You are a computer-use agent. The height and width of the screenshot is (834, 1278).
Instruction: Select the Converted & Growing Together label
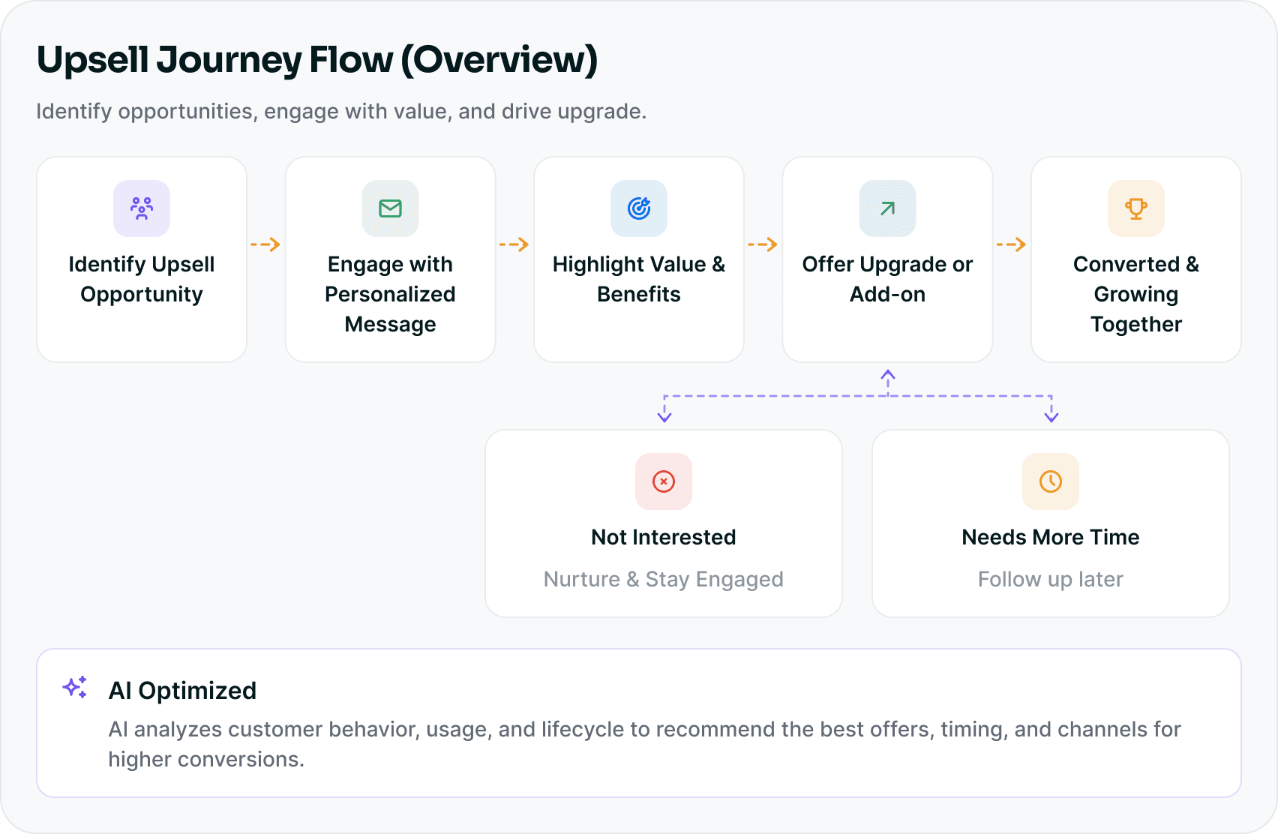coord(1136,294)
